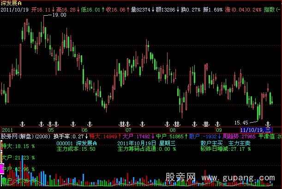The height and width of the screenshot is (189, 282).
Task: Click the anchor marker directly above 09
Action: tap(217, 124)
